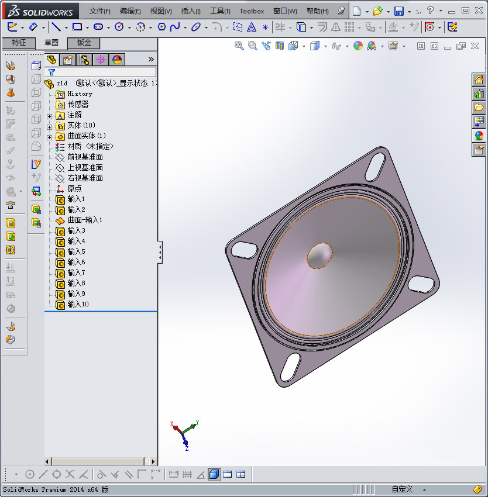Image resolution: width=488 pixels, height=497 pixels.
Task: Open the view orientation dropdown
Action: 304,46
